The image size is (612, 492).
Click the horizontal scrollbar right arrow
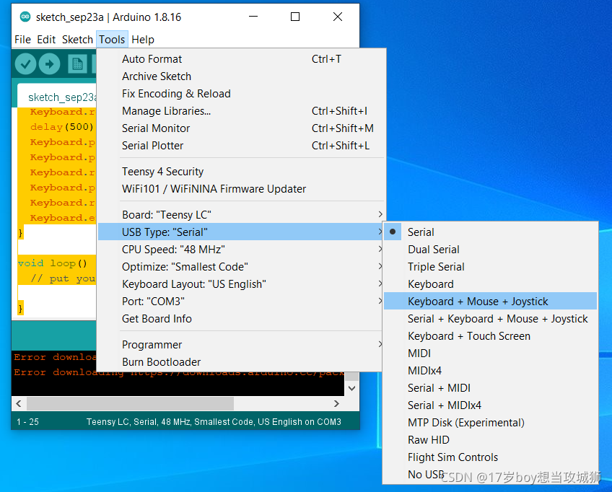336,403
